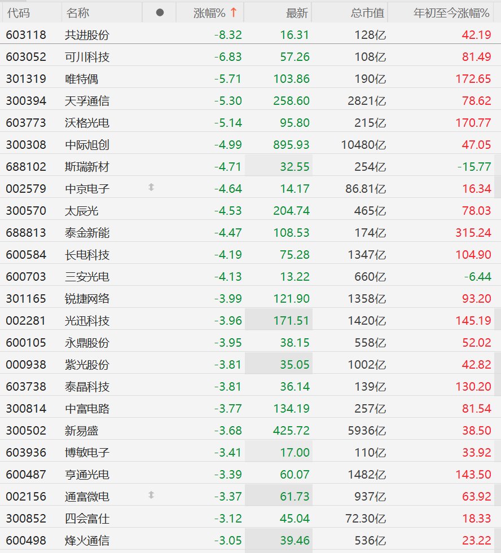Click market cap 86.81亿
The image size is (501, 553).
pos(366,189)
